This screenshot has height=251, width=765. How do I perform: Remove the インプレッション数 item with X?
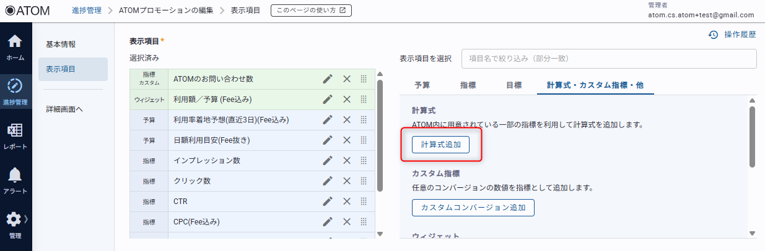pos(347,161)
